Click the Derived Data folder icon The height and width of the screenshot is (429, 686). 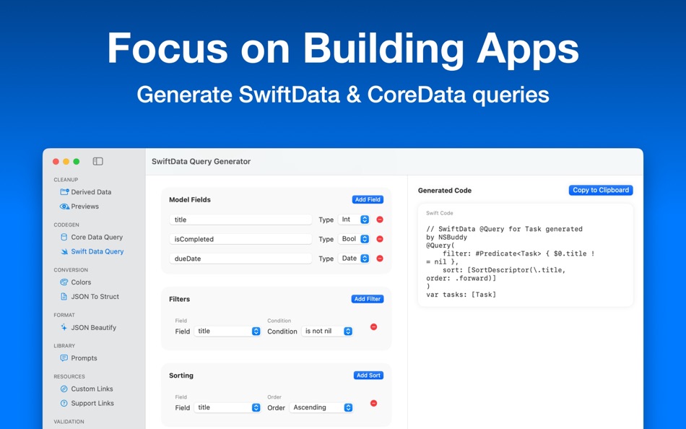click(64, 191)
